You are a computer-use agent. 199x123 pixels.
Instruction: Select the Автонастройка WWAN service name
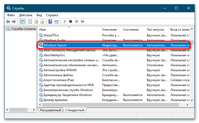(60, 70)
